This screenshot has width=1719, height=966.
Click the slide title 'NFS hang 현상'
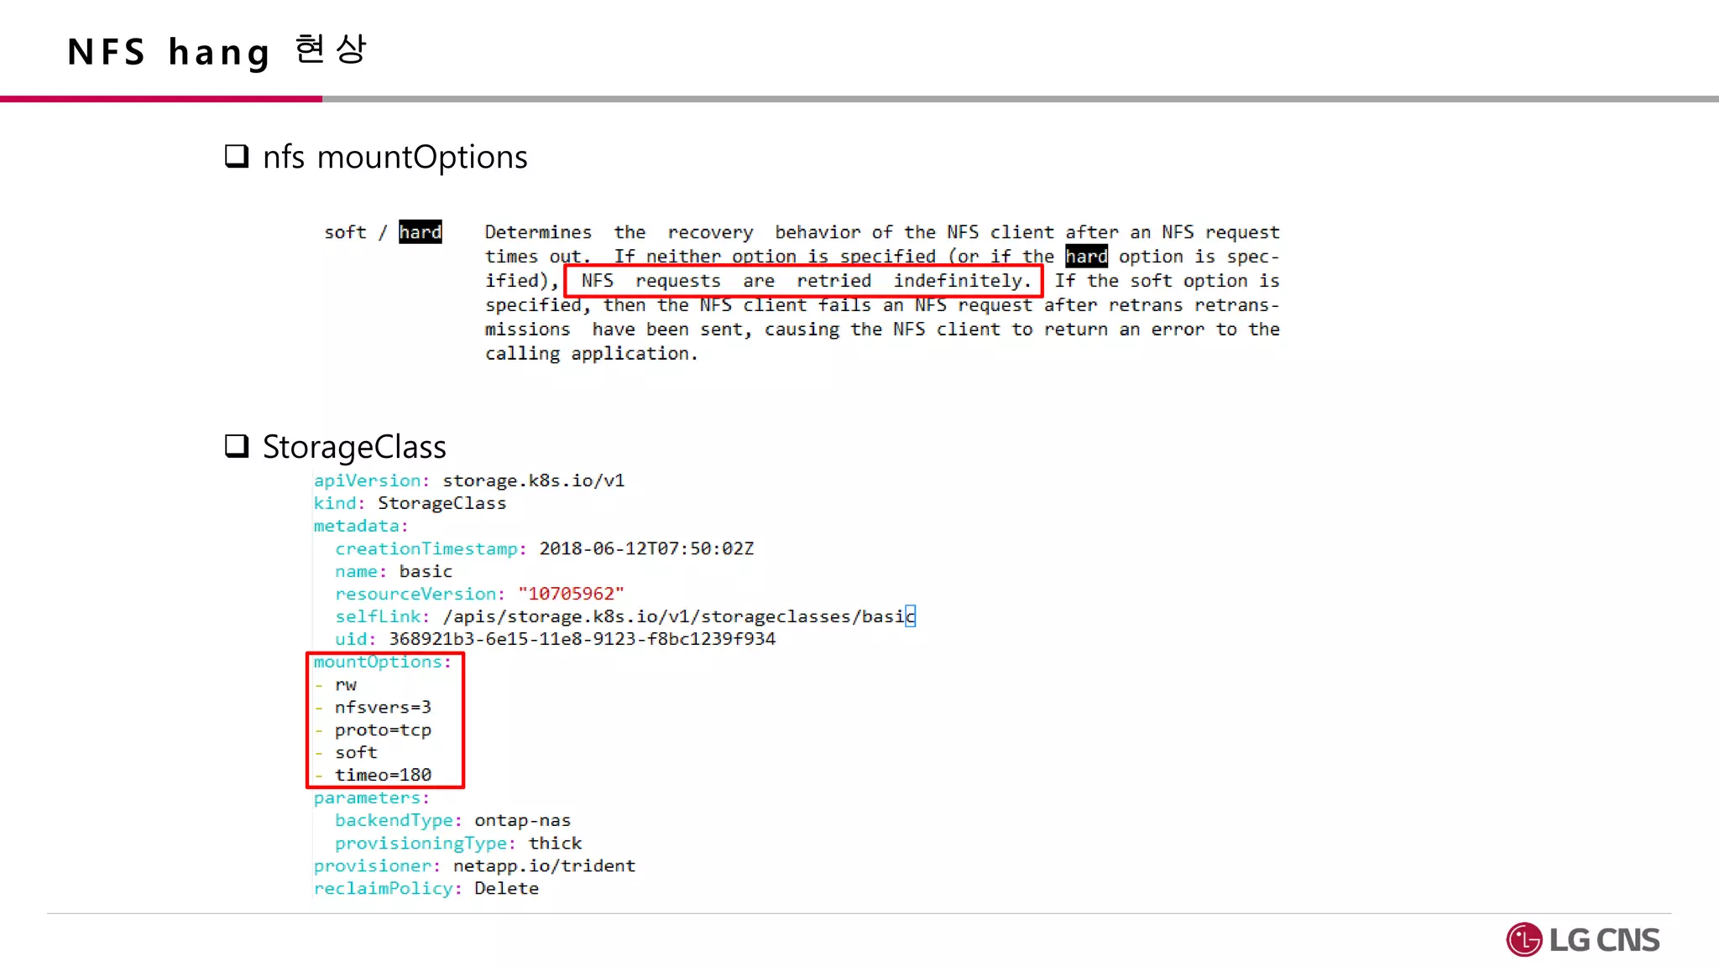217,50
